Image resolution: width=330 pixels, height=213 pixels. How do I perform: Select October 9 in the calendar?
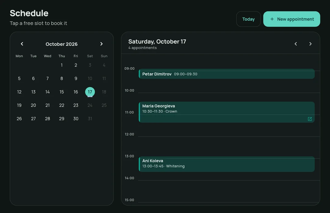[x=76, y=79]
